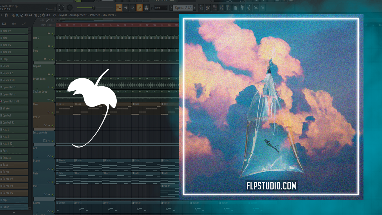This screenshot has height=215, width=382.
Task: Select the Mute tool speaker icon
Action: [26, 15]
